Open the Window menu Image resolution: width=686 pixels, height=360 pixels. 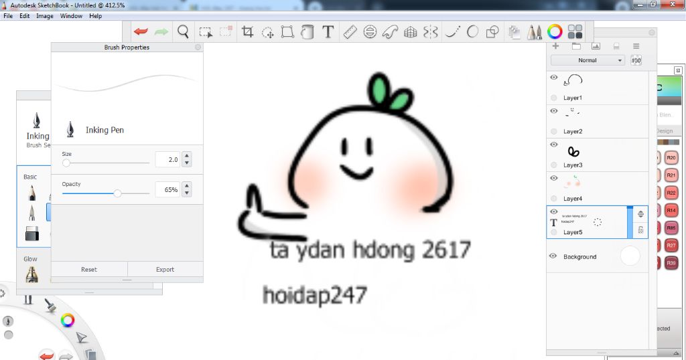(71, 16)
